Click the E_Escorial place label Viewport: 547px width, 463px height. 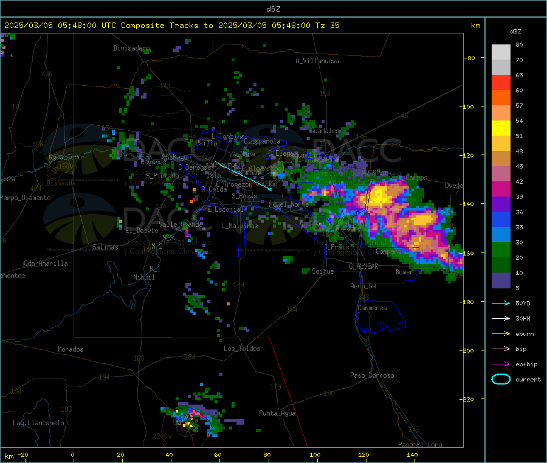click(x=225, y=209)
